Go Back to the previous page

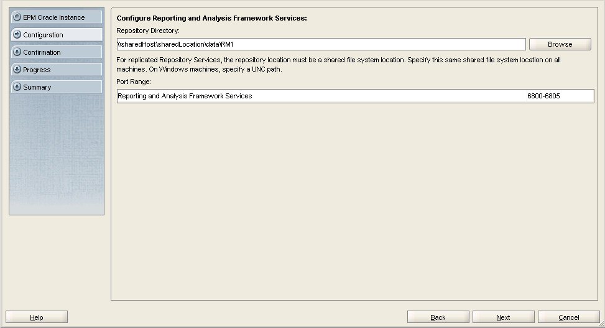(438, 317)
